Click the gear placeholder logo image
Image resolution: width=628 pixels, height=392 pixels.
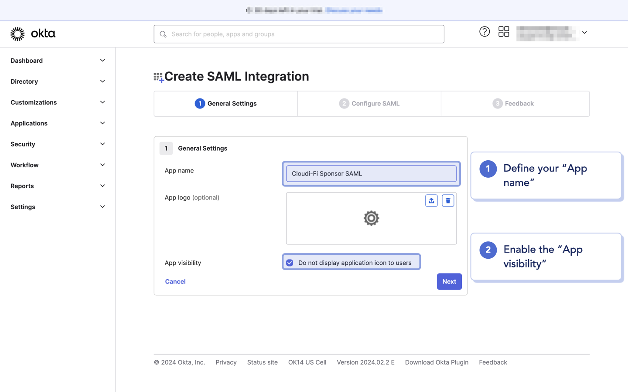click(x=371, y=218)
